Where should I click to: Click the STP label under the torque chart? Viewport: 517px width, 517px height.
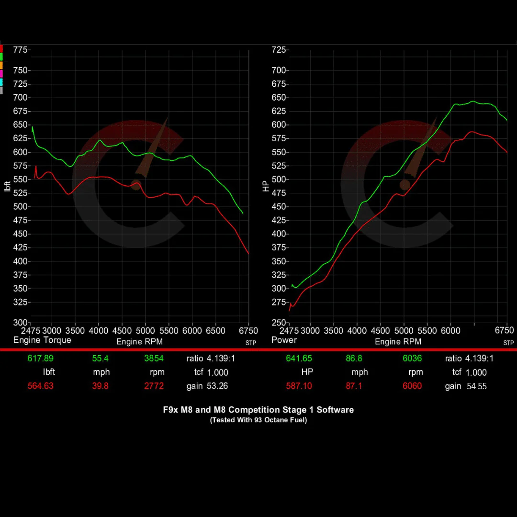(x=251, y=343)
